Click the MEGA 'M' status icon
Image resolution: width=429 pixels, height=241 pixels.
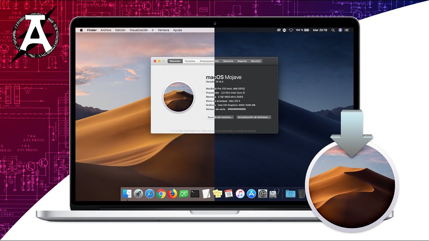pos(285,30)
